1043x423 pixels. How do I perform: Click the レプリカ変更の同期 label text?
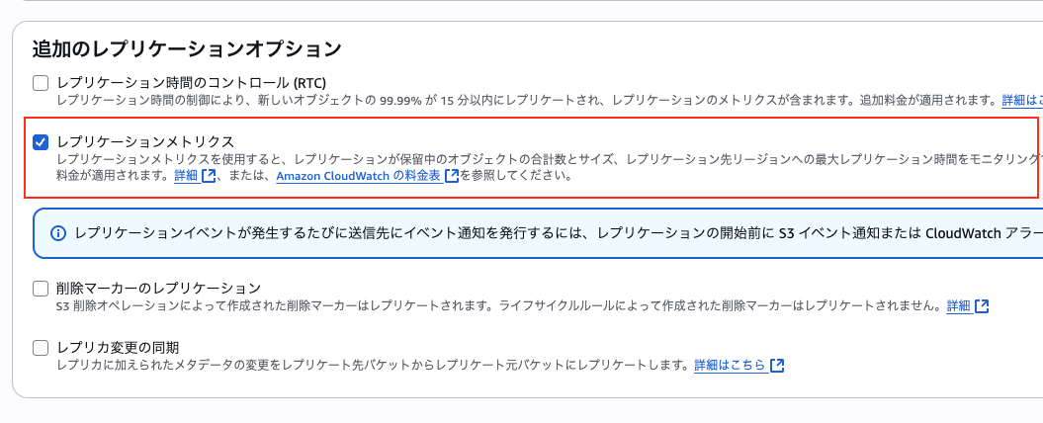coord(126,347)
